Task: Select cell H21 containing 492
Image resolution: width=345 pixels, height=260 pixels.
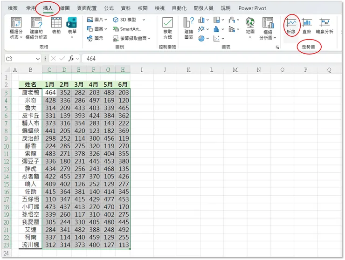Action: coord(123,230)
